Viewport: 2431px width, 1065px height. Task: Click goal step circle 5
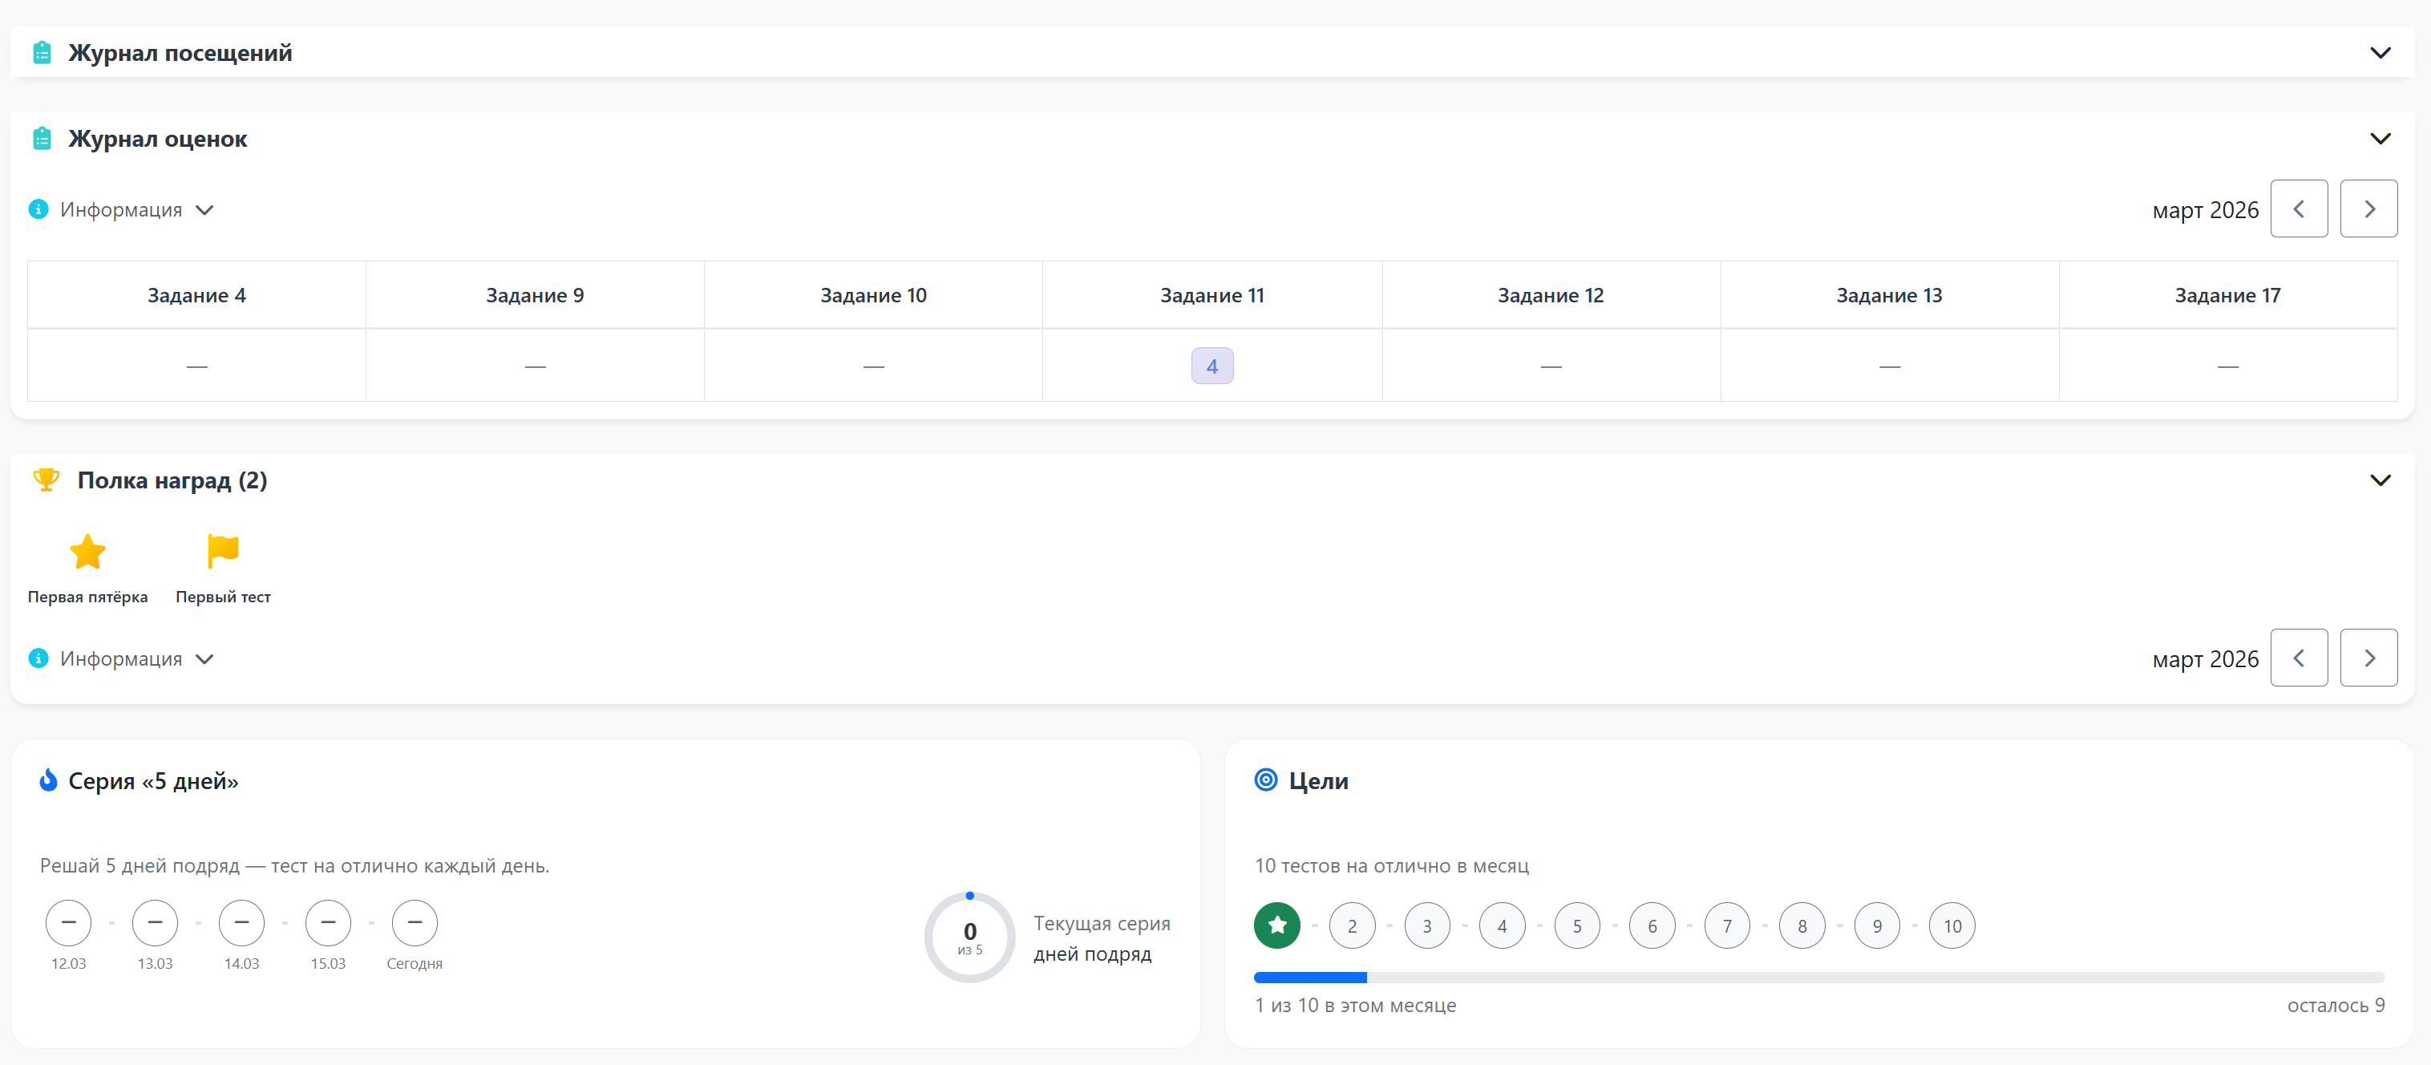click(x=1577, y=925)
